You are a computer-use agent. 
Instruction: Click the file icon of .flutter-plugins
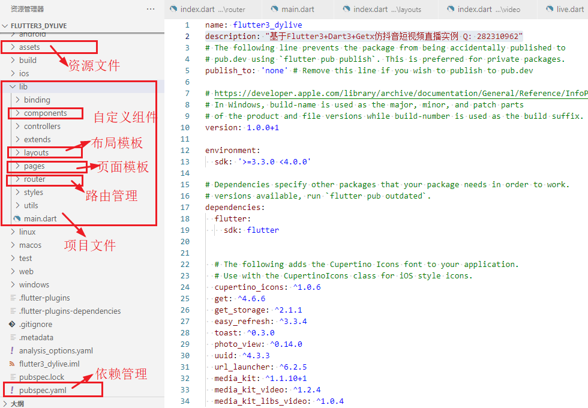tap(13, 298)
